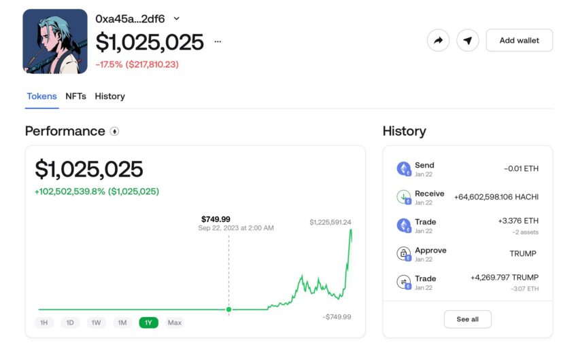Image resolution: width=578 pixels, height=351 pixels.
Task: Click the send navigation arrow icon
Action: (x=467, y=41)
